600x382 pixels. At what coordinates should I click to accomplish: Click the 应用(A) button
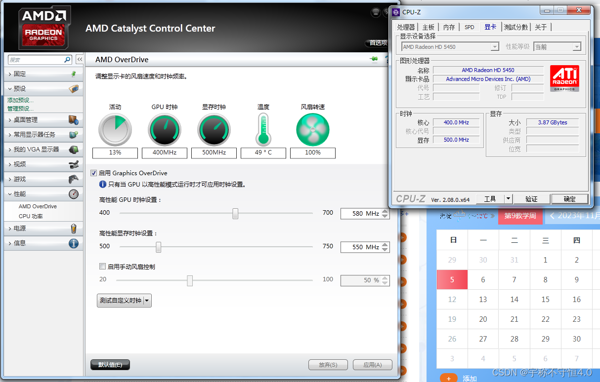tap(373, 365)
